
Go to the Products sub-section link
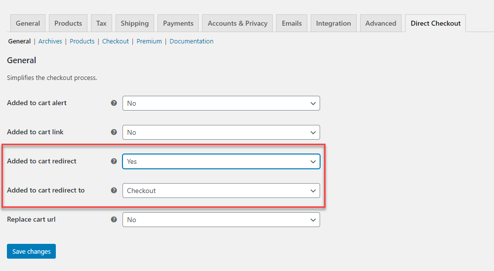(82, 41)
